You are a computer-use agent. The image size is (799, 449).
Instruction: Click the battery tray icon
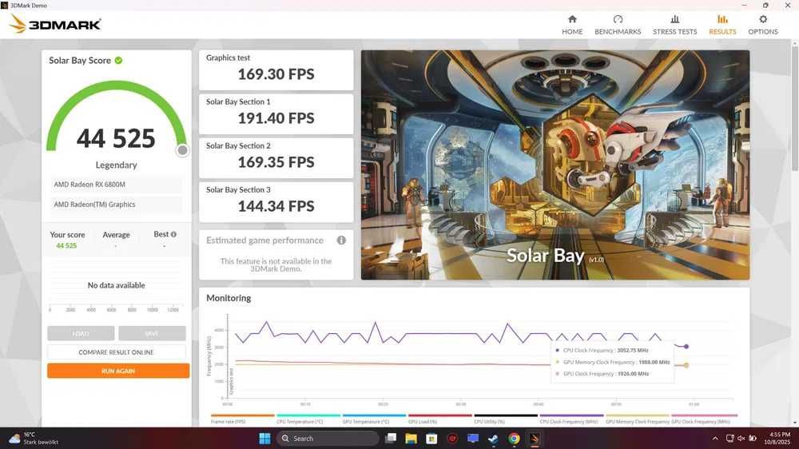point(753,439)
